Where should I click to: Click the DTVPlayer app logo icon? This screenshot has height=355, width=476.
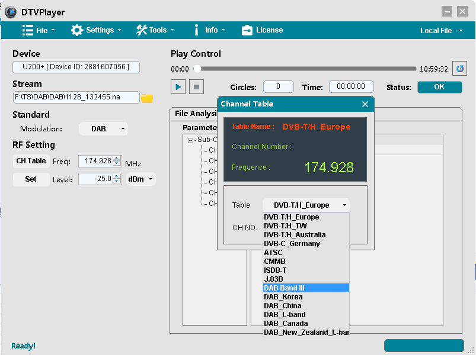point(11,12)
